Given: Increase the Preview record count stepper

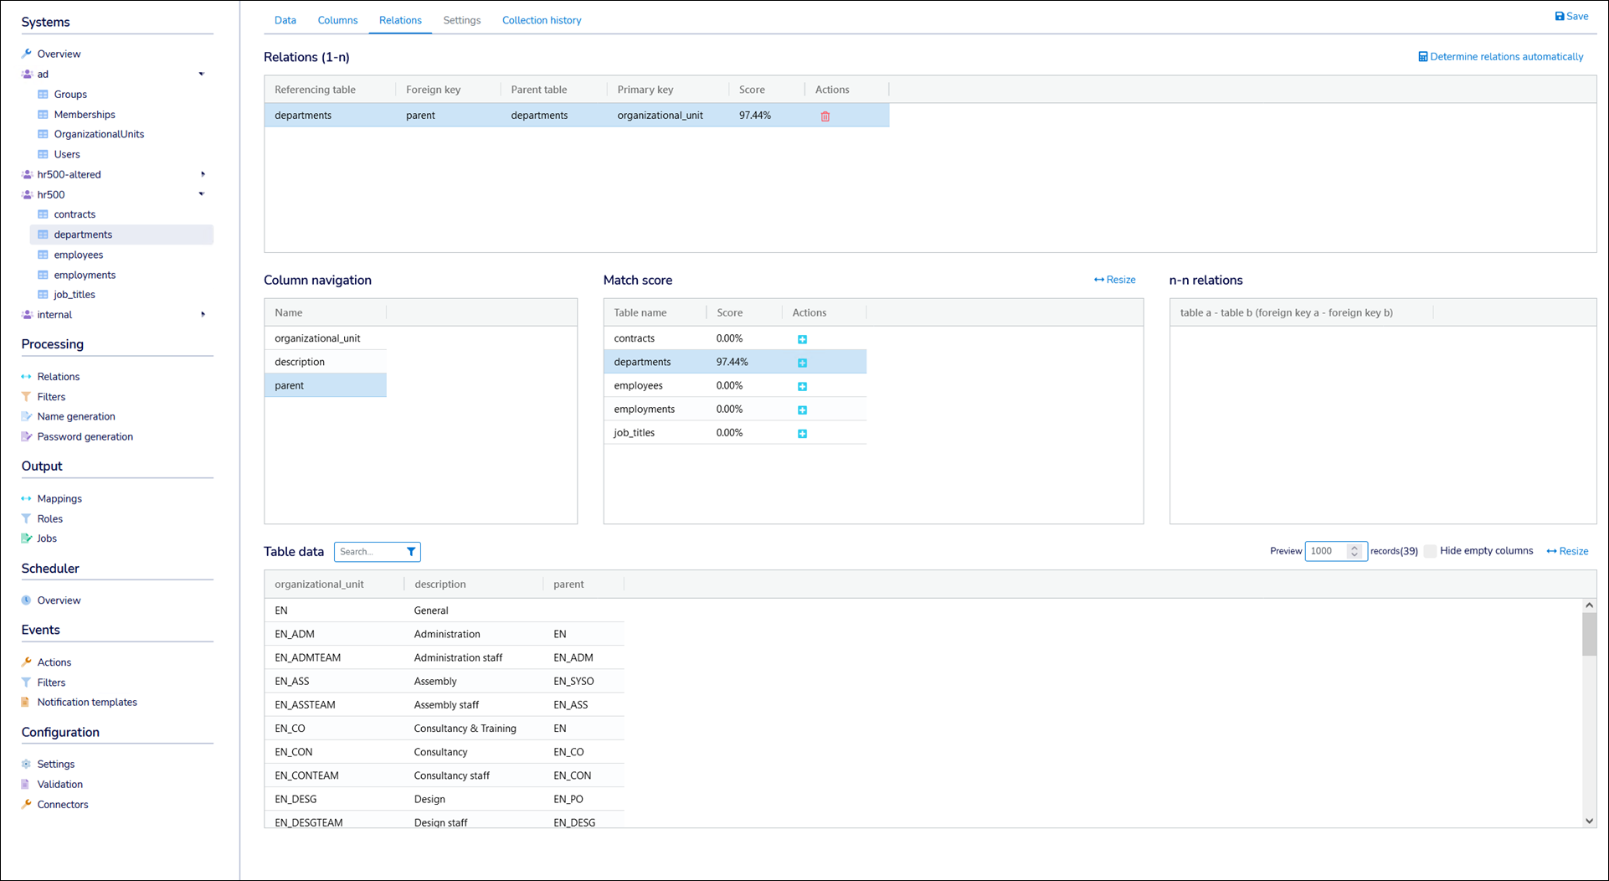Looking at the screenshot, I should 1355,547.
